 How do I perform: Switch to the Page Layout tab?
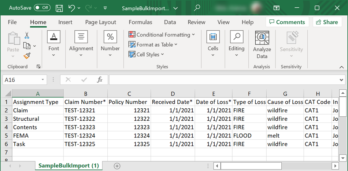click(100, 22)
